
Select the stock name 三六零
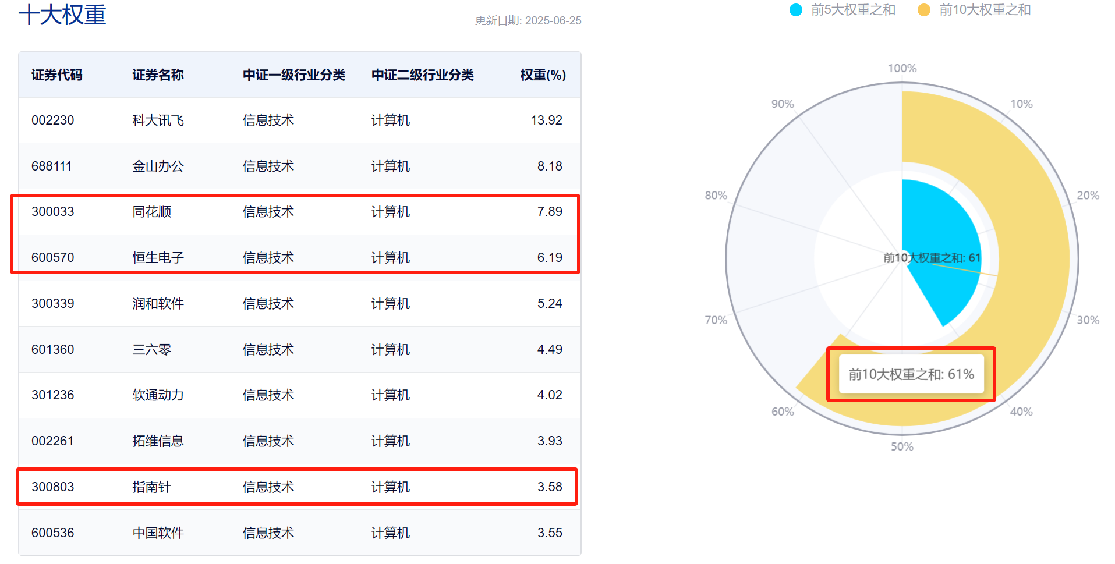tap(151, 350)
